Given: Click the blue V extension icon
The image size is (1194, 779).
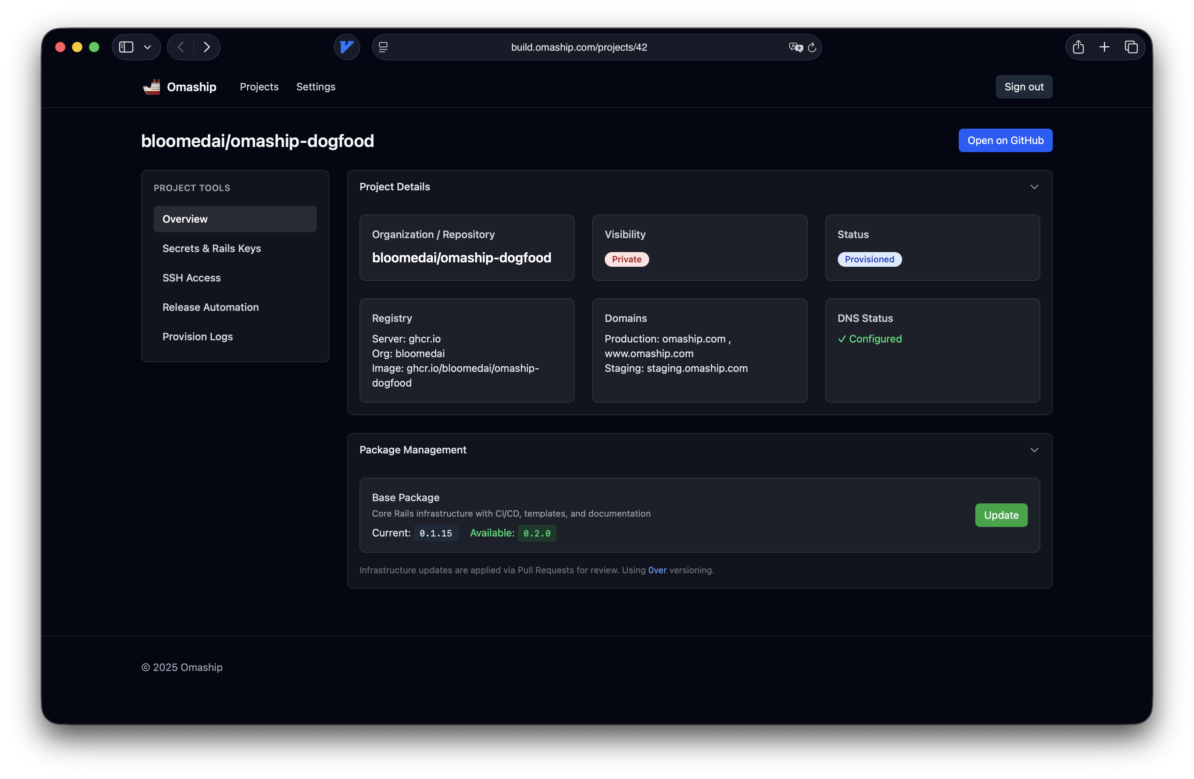Looking at the screenshot, I should coord(347,47).
